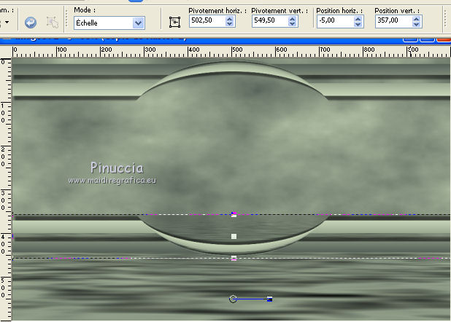Viewport: 451px width, 322px height.
Task: Decrease the Position vert. value
Action: 416,25
